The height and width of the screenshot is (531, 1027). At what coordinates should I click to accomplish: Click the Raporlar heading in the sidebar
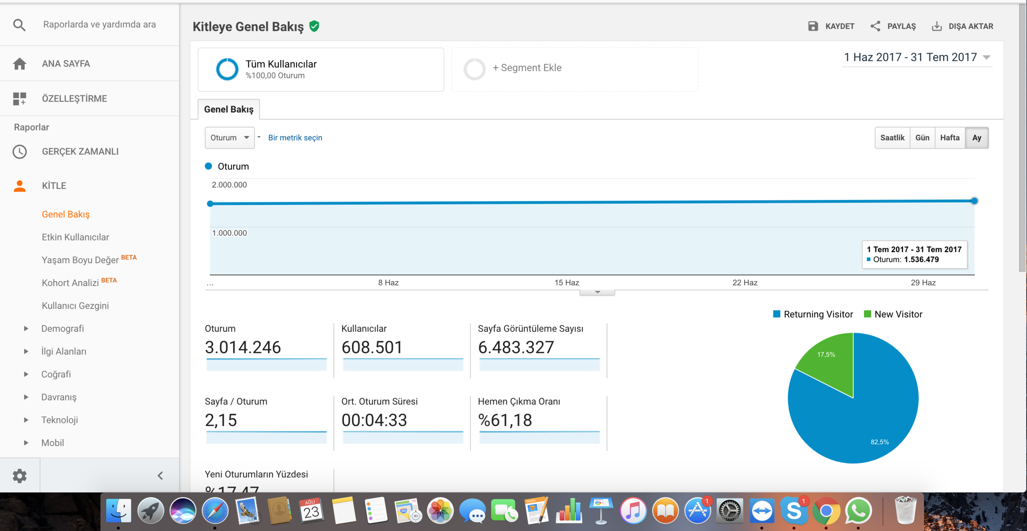pyautogui.click(x=31, y=127)
